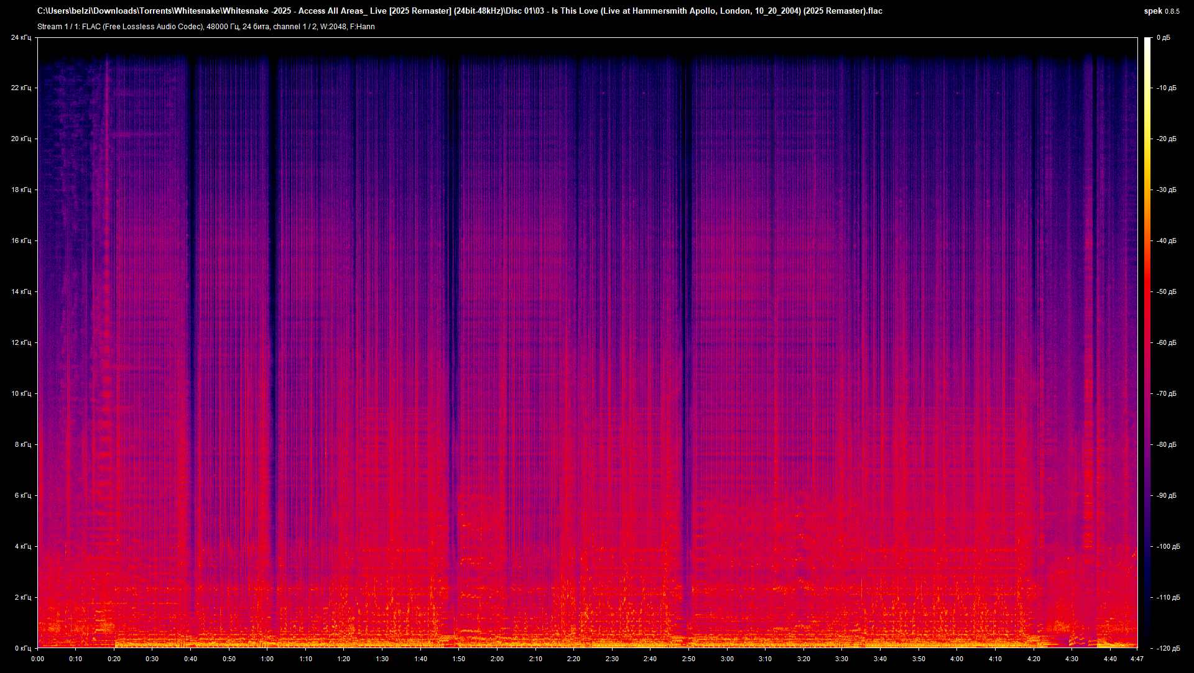The width and height of the screenshot is (1194, 673).
Task: Click the 1:00 time axis marker
Action: (267, 659)
